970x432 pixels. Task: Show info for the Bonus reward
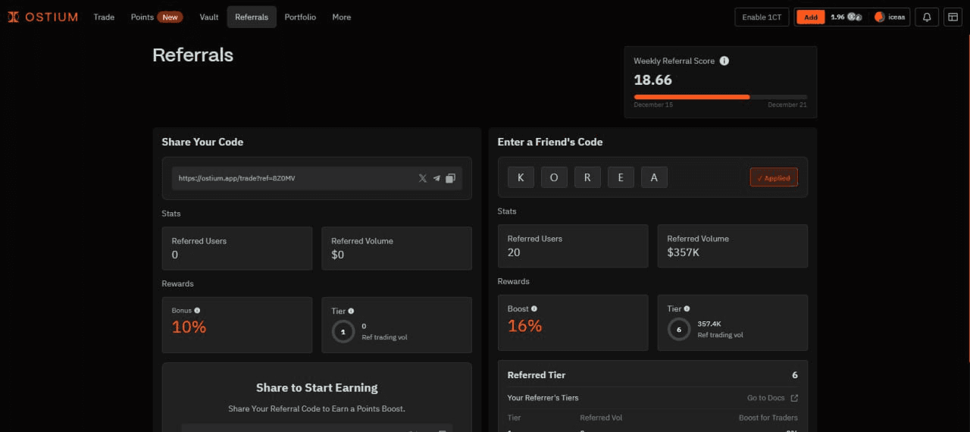pos(197,311)
